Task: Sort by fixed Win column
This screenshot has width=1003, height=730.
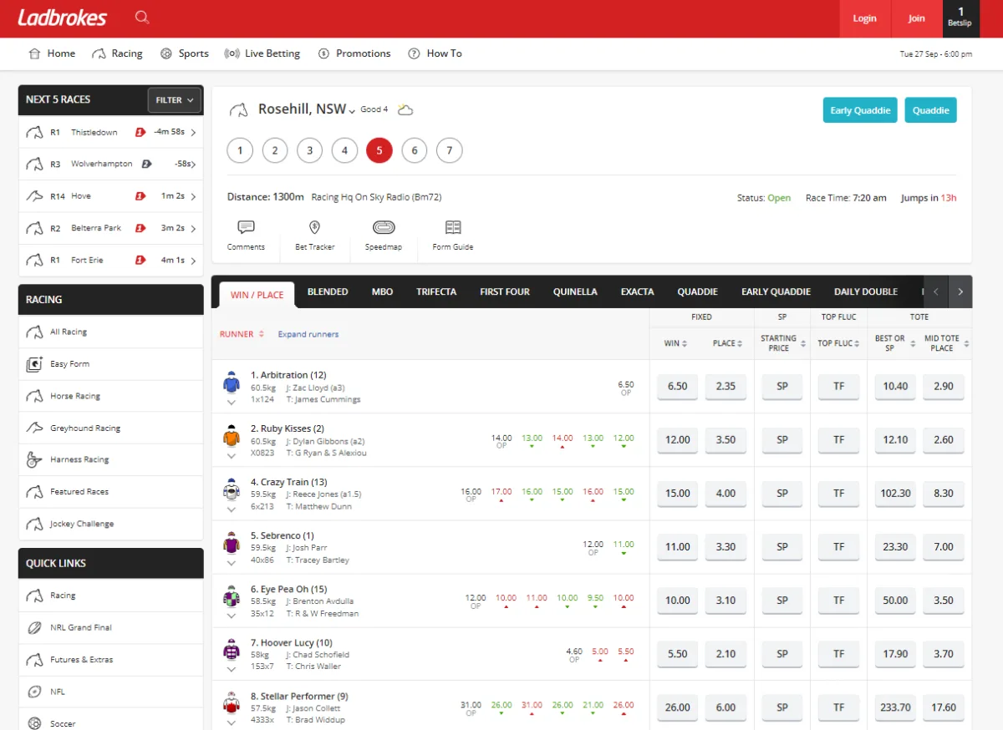Action: tap(676, 343)
